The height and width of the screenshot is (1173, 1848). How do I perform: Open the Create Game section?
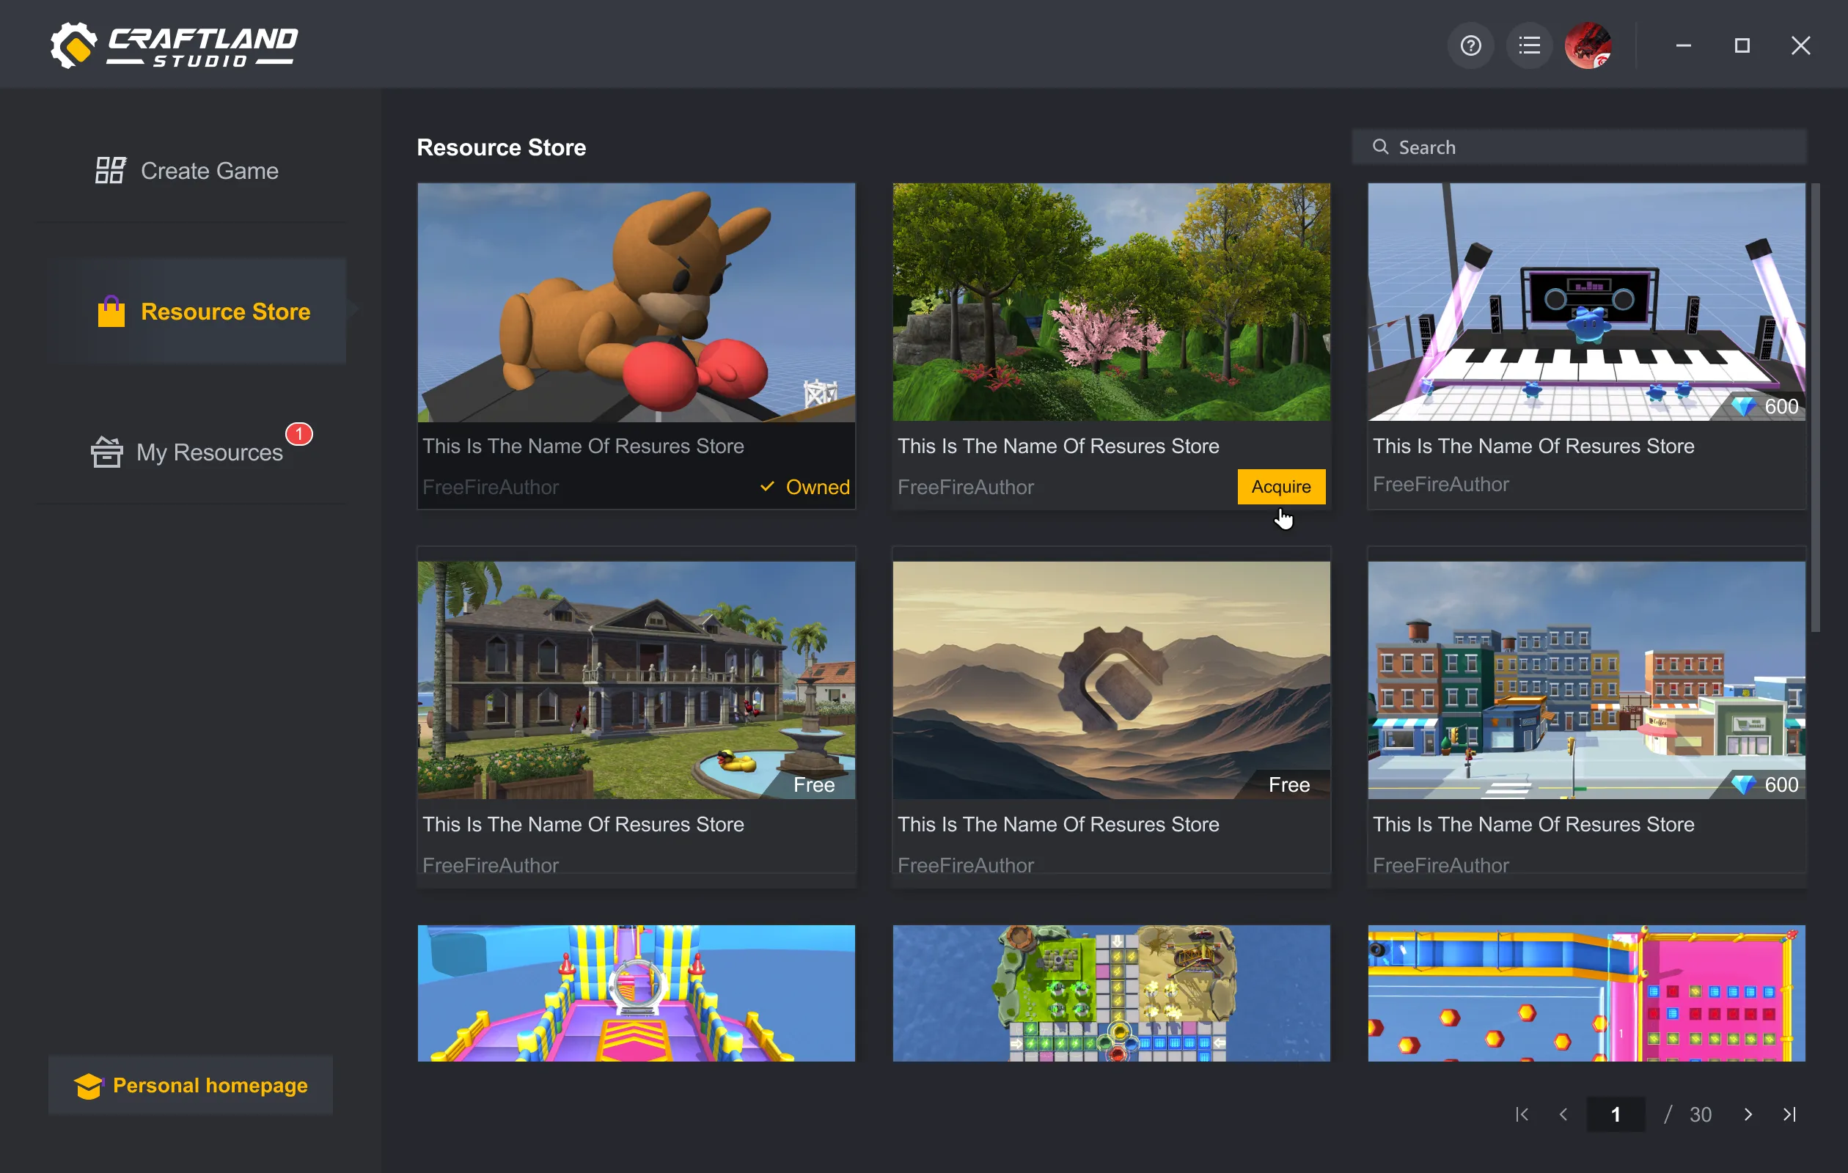click(x=186, y=170)
